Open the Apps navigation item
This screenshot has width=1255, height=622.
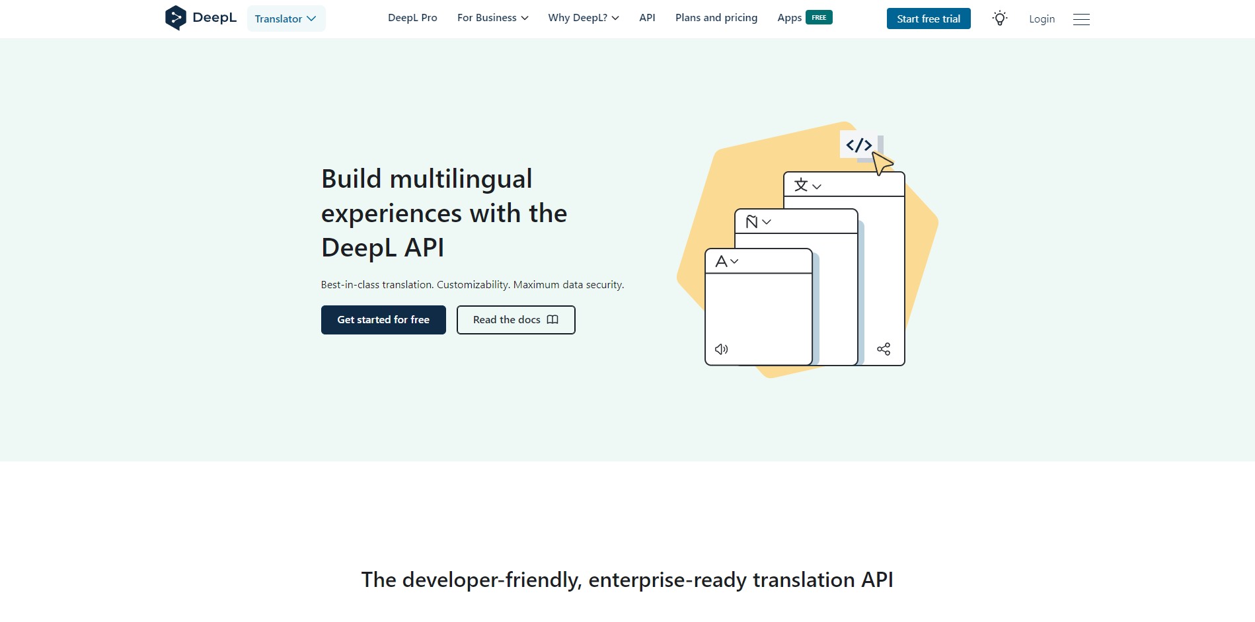[x=789, y=18]
